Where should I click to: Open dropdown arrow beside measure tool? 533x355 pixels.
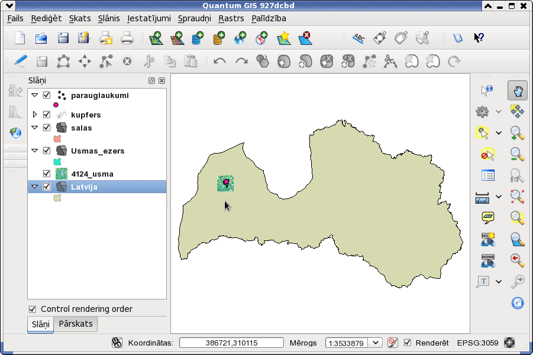[x=499, y=197]
